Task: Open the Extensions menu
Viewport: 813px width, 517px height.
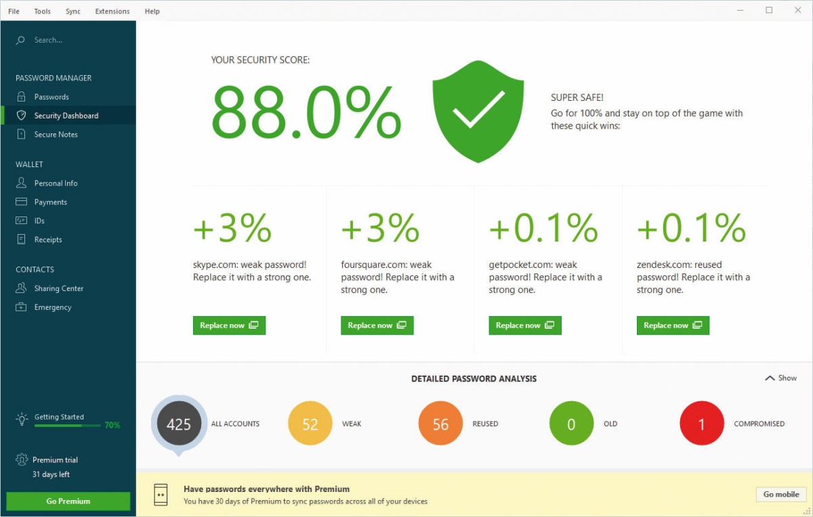Action: pos(112,12)
